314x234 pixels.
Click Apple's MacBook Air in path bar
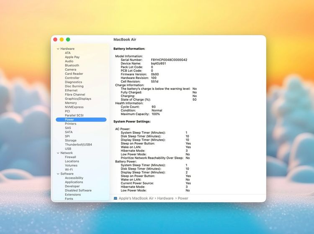136,198
